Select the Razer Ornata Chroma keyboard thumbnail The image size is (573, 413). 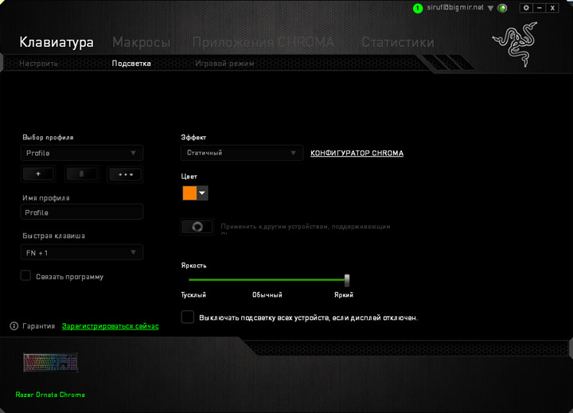(x=51, y=362)
